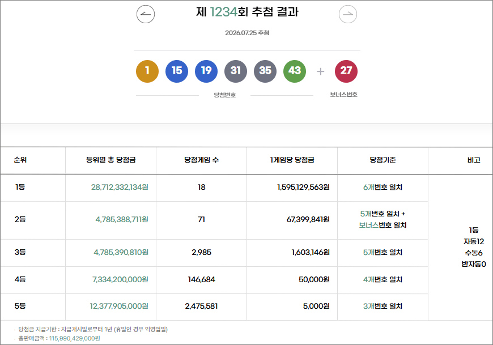Click the blue ball number 19
The height and width of the screenshot is (345, 493).
pyautogui.click(x=206, y=71)
